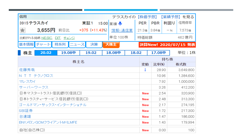Click share count 3,649,800
Image resolution: width=242 pixels, height=136 pixels.
click(x=186, y=70)
